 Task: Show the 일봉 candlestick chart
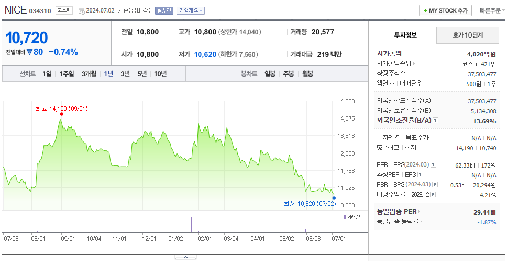pyautogui.click(x=270, y=74)
